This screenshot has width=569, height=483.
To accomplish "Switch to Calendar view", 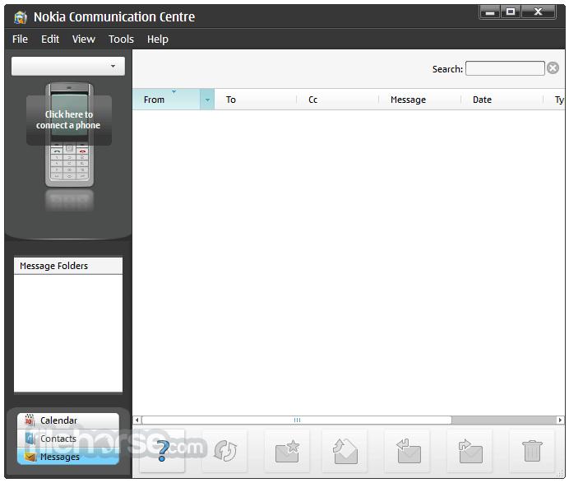I will (68, 420).
